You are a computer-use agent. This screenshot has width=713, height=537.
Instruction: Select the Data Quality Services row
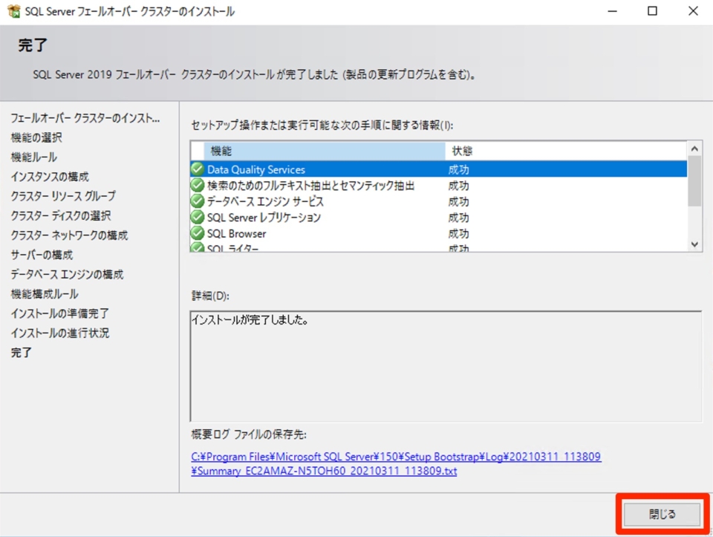(439, 169)
